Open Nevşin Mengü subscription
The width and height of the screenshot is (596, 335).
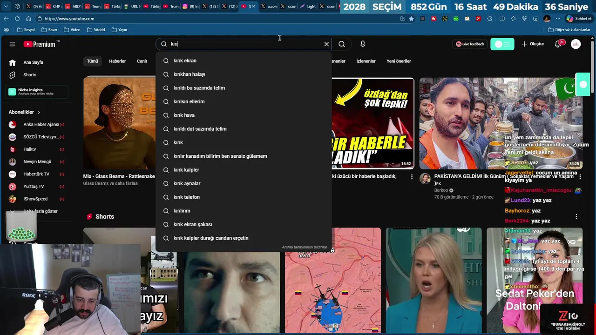click(x=36, y=161)
